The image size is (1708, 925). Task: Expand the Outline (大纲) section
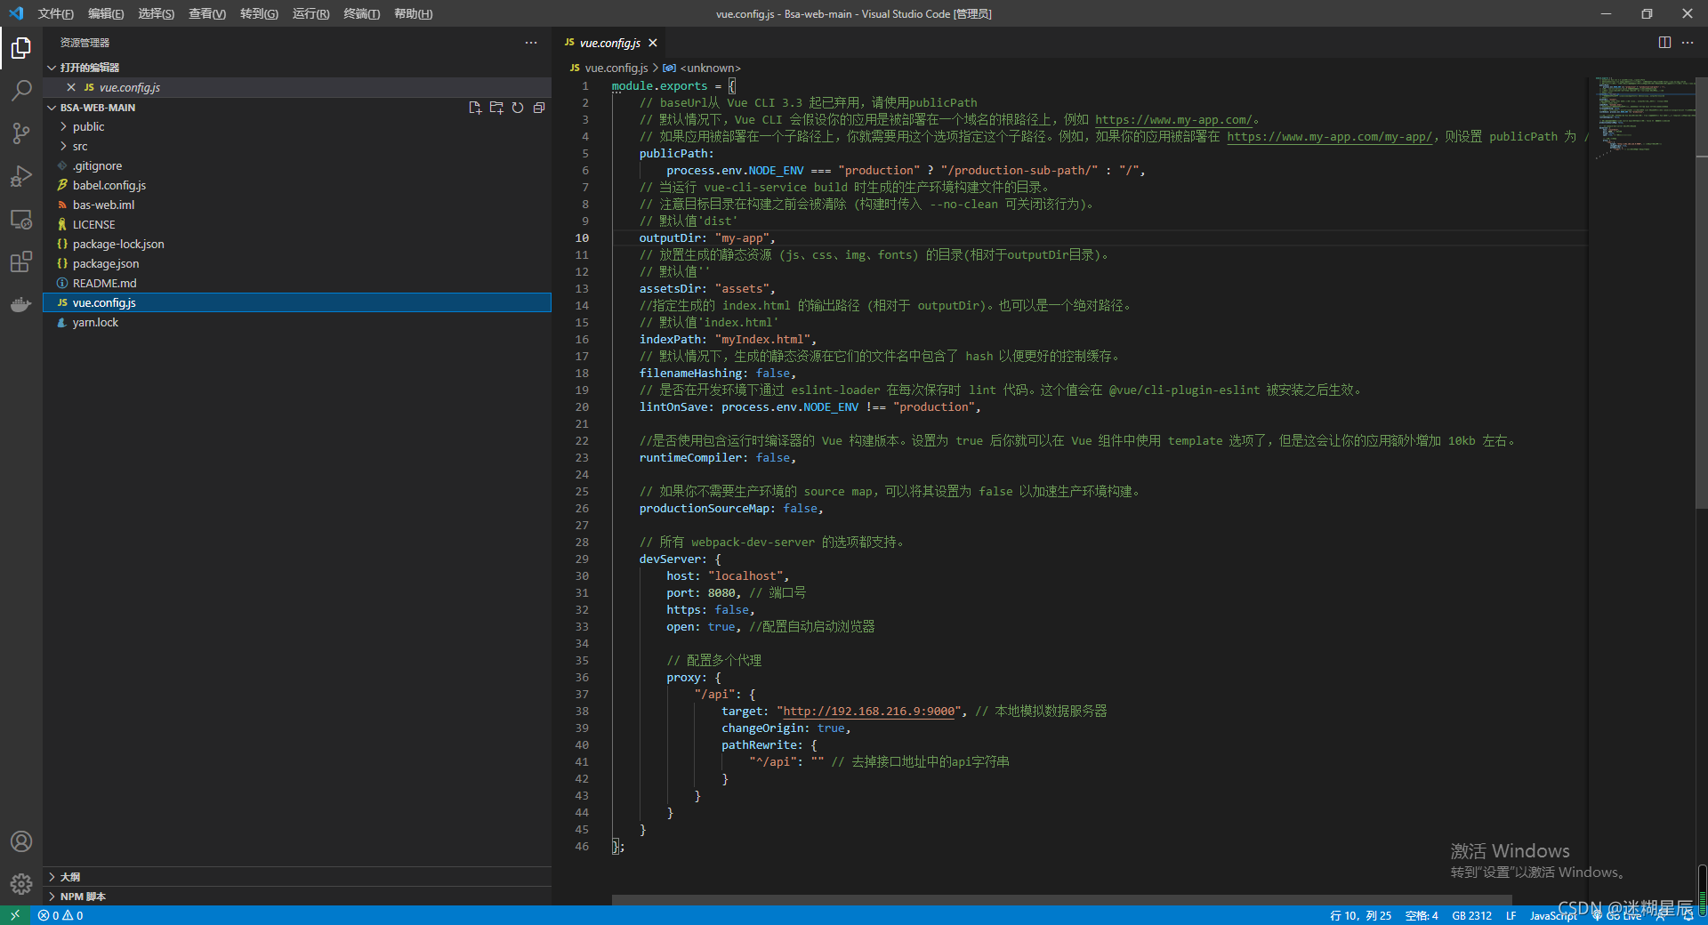297,877
